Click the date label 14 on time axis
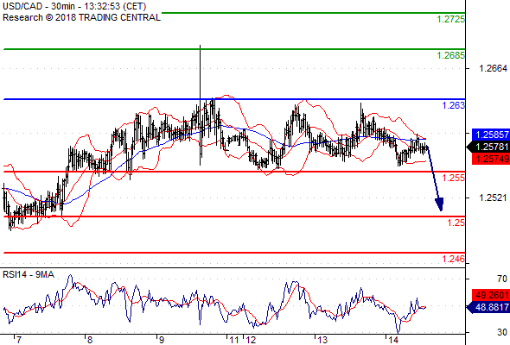The height and width of the screenshot is (345, 510). pos(393,340)
